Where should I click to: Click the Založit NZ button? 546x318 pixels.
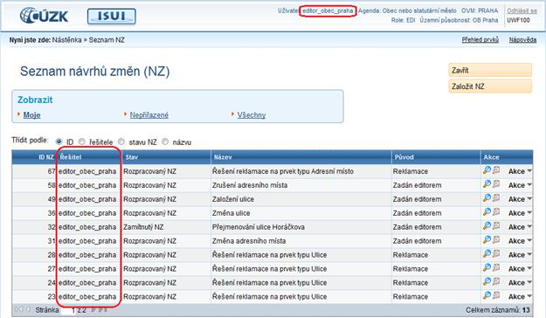[x=490, y=86]
